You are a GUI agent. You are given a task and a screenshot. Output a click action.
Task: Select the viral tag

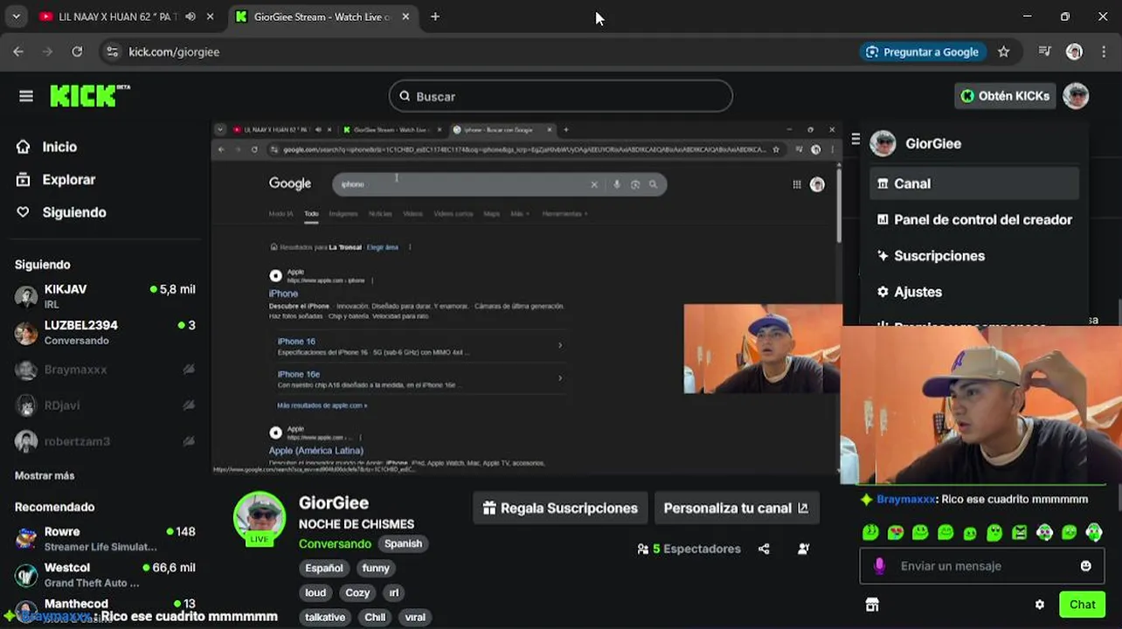click(415, 617)
